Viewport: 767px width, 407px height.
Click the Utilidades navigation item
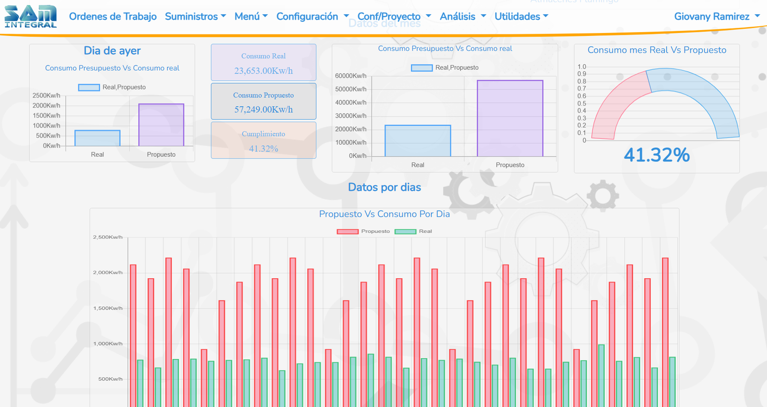[x=521, y=16]
